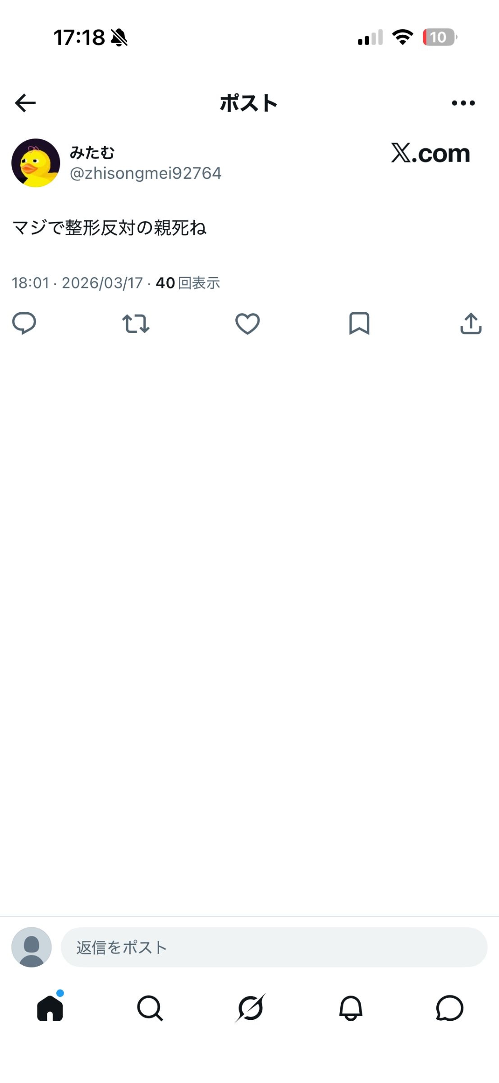Screen dimensions: 499x1083
Task: Share the post via the upload icon
Action: click(470, 323)
